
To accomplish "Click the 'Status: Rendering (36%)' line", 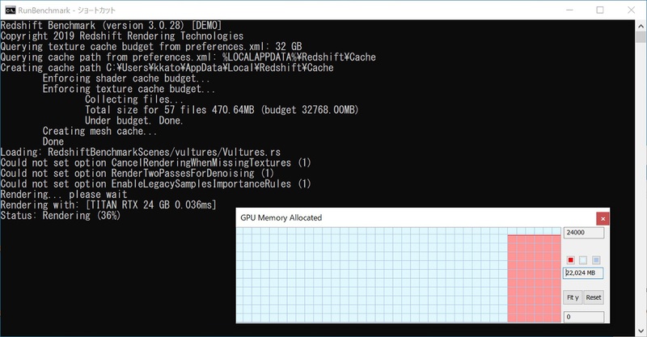I will coord(61,216).
